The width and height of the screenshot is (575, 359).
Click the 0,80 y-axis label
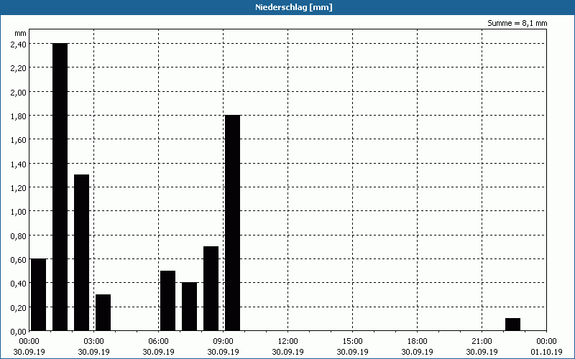pyautogui.click(x=19, y=236)
